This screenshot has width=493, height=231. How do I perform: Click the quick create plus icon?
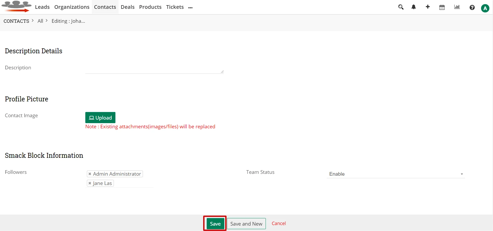pos(428,7)
